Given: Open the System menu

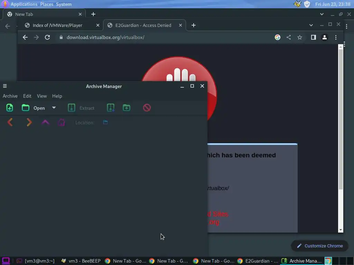Looking at the screenshot, I should (x=64, y=4).
